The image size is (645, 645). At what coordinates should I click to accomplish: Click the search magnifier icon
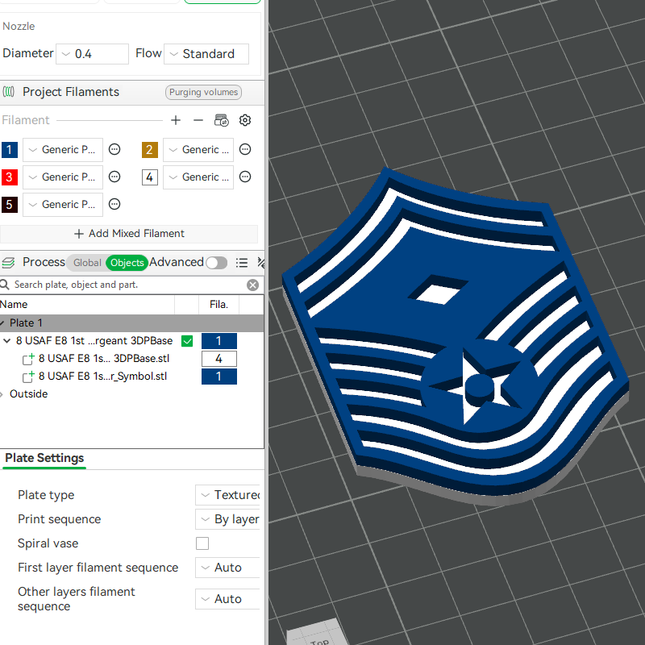coord(5,285)
